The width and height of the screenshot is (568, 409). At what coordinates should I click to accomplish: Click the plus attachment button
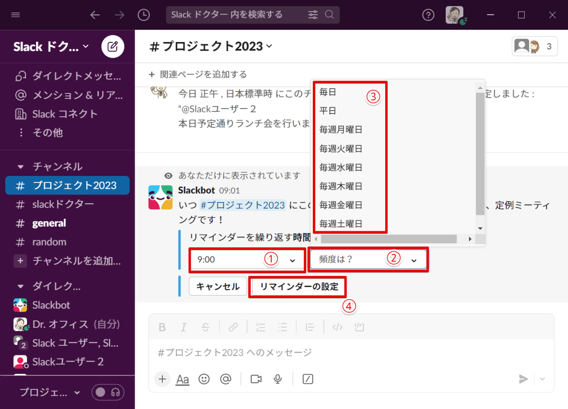(162, 379)
